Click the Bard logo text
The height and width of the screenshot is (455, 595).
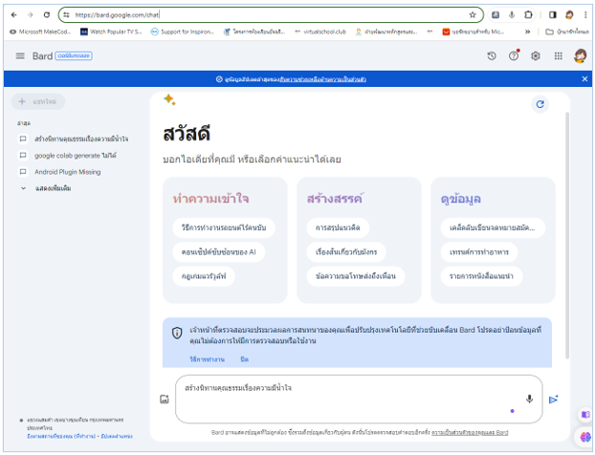click(42, 56)
